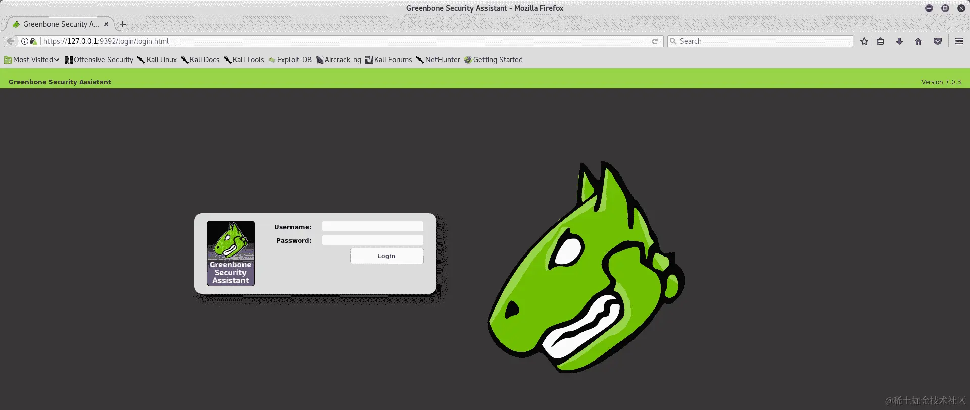Open the Getting Started bookmark
Screen dimensions: 970x410
[x=494, y=60]
